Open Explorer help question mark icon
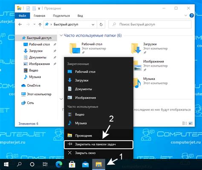 click(192, 15)
